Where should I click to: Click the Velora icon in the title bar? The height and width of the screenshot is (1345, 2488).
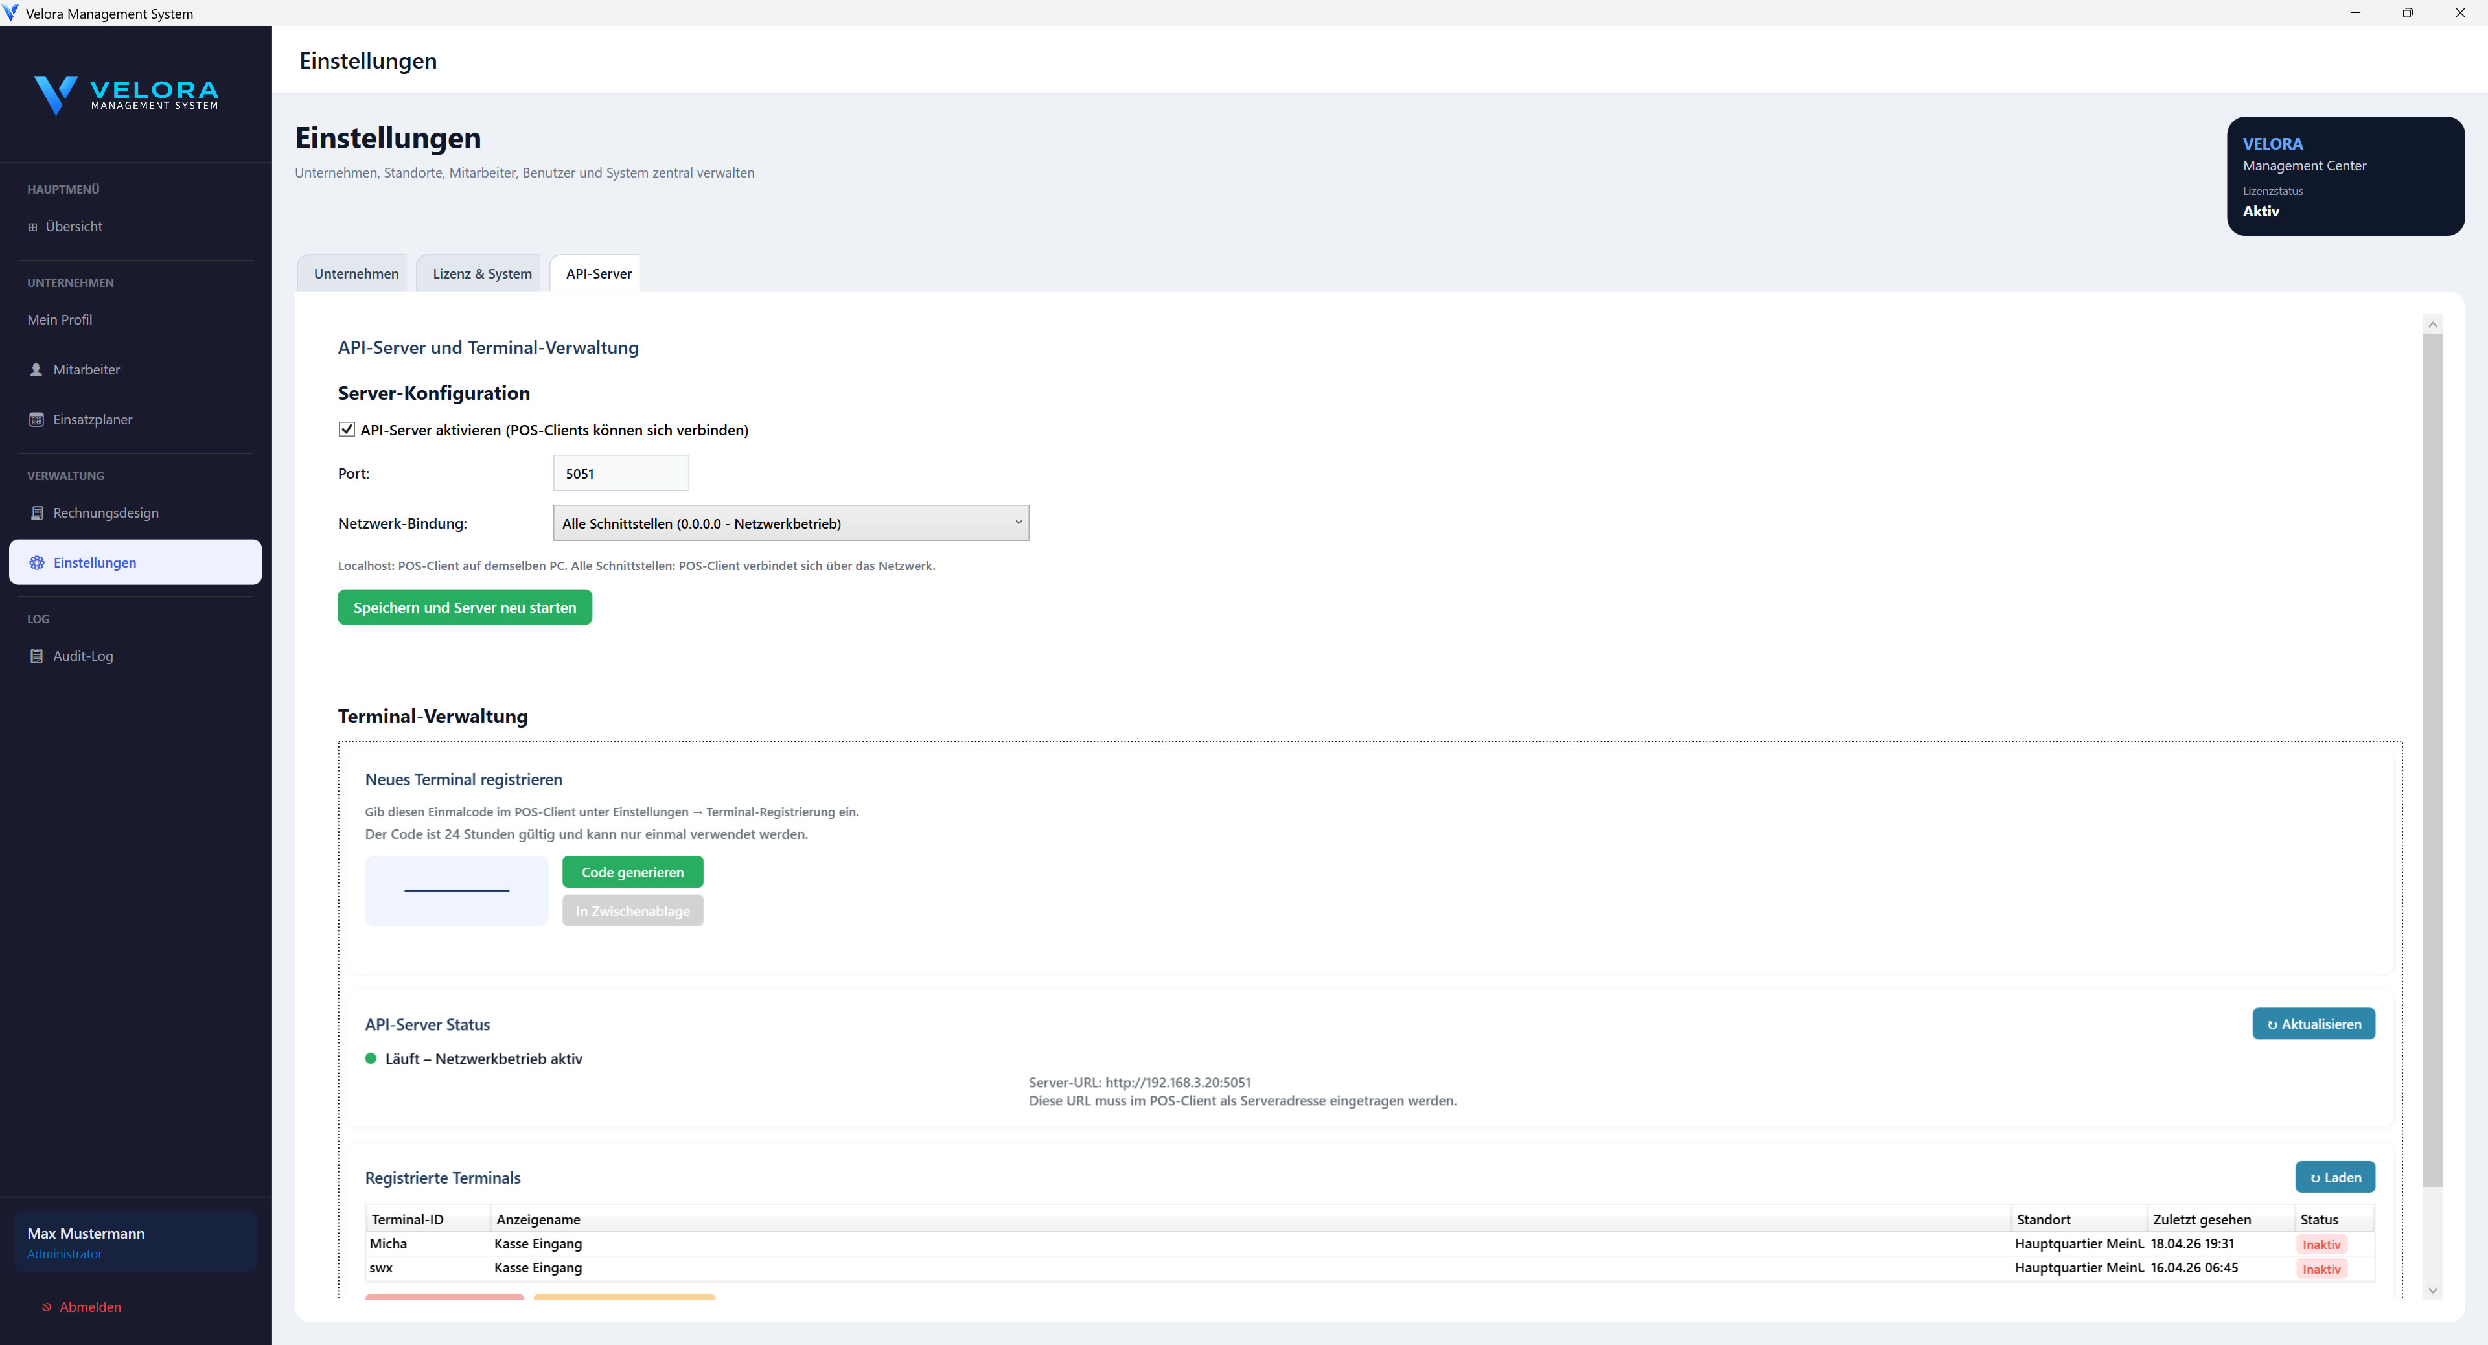pyautogui.click(x=10, y=12)
